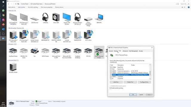191x107 pixels.
Task: Check the COM6 Serial Port checkbox
Action: [111, 67]
